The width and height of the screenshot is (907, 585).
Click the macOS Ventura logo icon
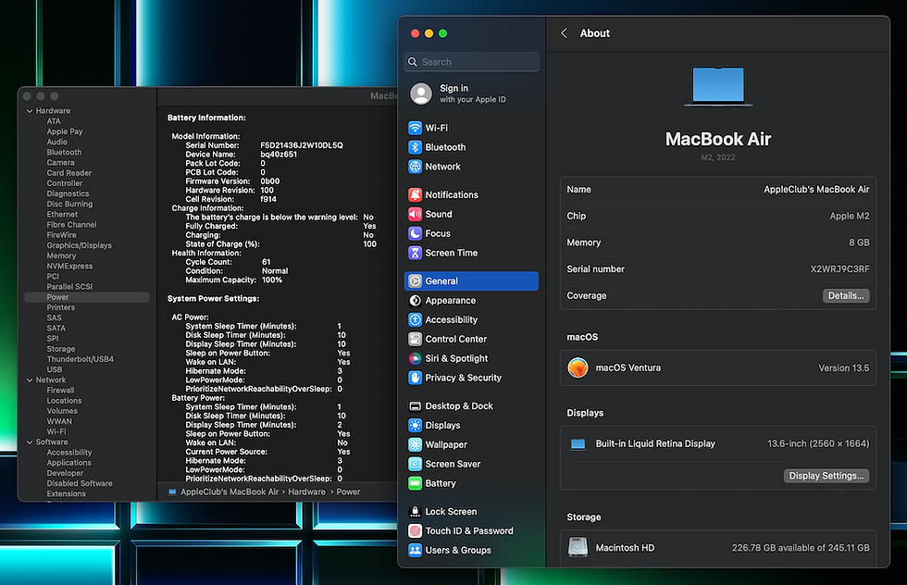(x=578, y=368)
